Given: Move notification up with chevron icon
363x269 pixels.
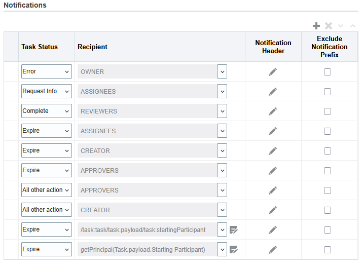Looking at the screenshot, I should tap(353, 26).
